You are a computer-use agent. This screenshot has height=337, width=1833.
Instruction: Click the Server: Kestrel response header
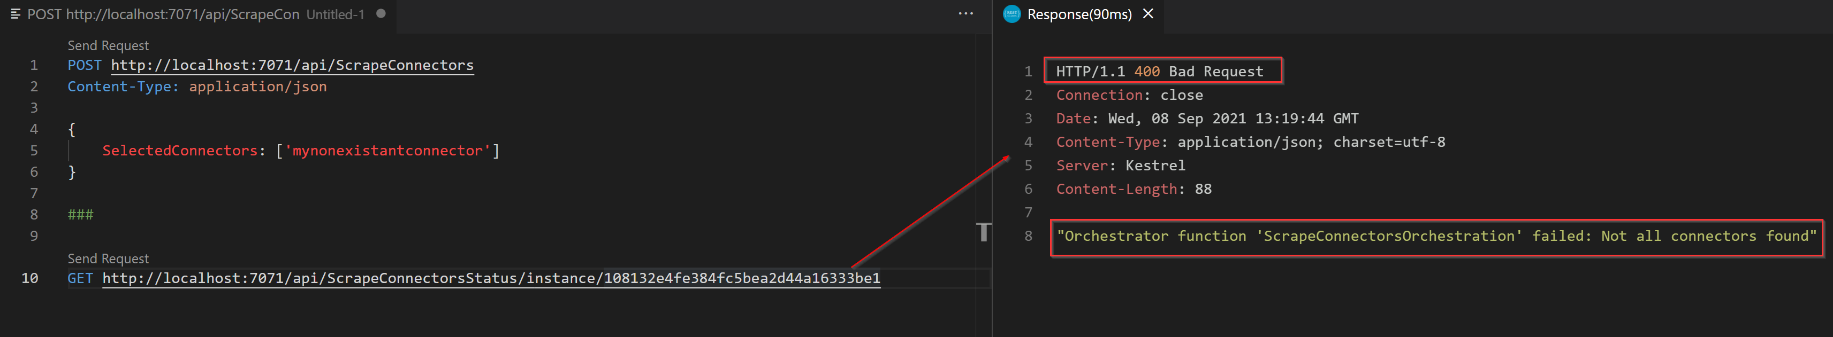click(x=1120, y=166)
